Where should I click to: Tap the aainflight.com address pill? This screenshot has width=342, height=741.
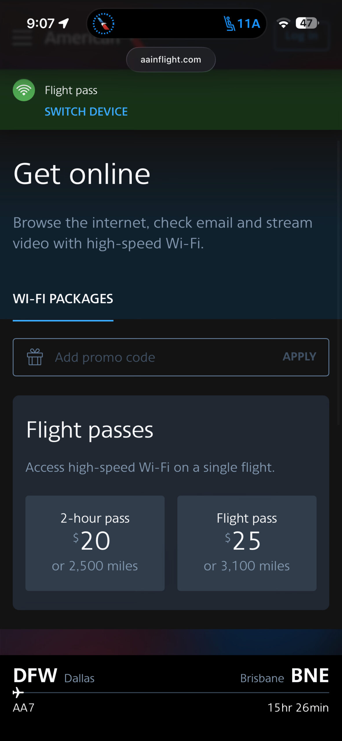coord(171,60)
